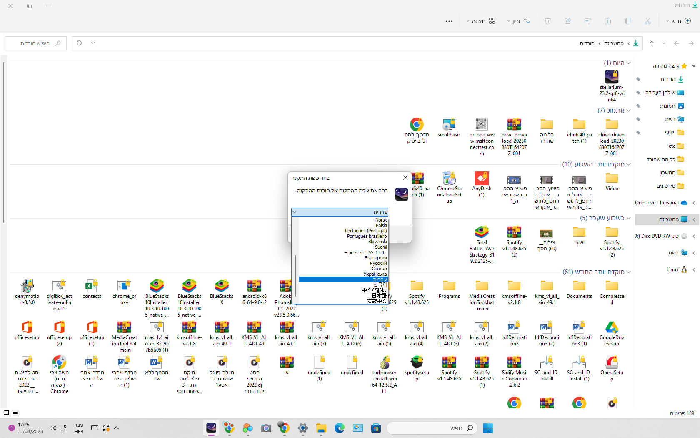Viewport: 700px width, 438px height.
Task: Expand the Linux entry in sidebar
Action: click(x=694, y=269)
